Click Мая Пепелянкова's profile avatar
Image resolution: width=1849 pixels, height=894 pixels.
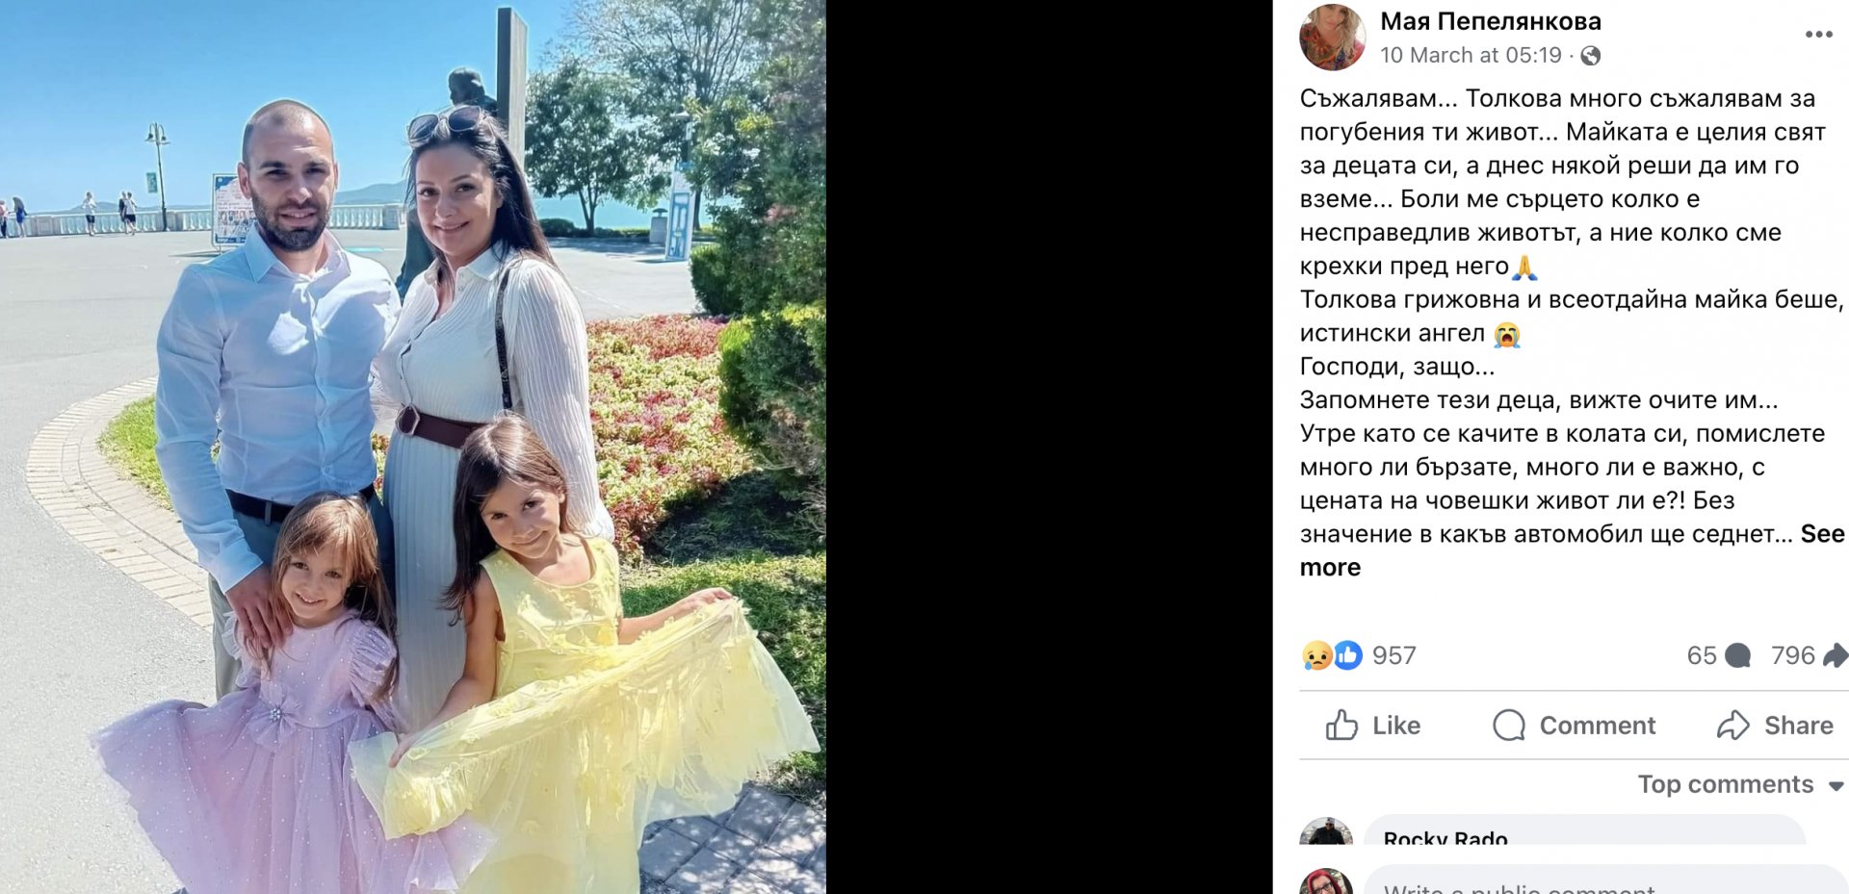pos(1332,38)
